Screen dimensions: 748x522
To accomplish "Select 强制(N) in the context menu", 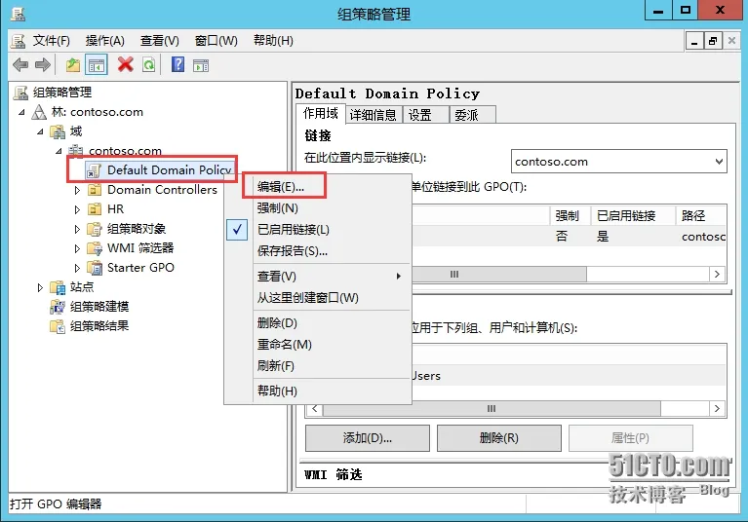I will click(318, 208).
